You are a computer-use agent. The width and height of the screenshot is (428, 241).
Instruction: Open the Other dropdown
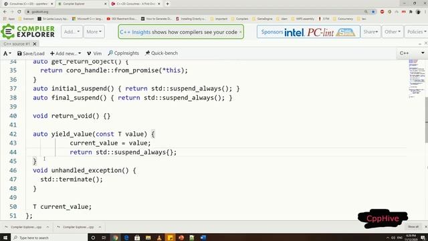pos(393,31)
